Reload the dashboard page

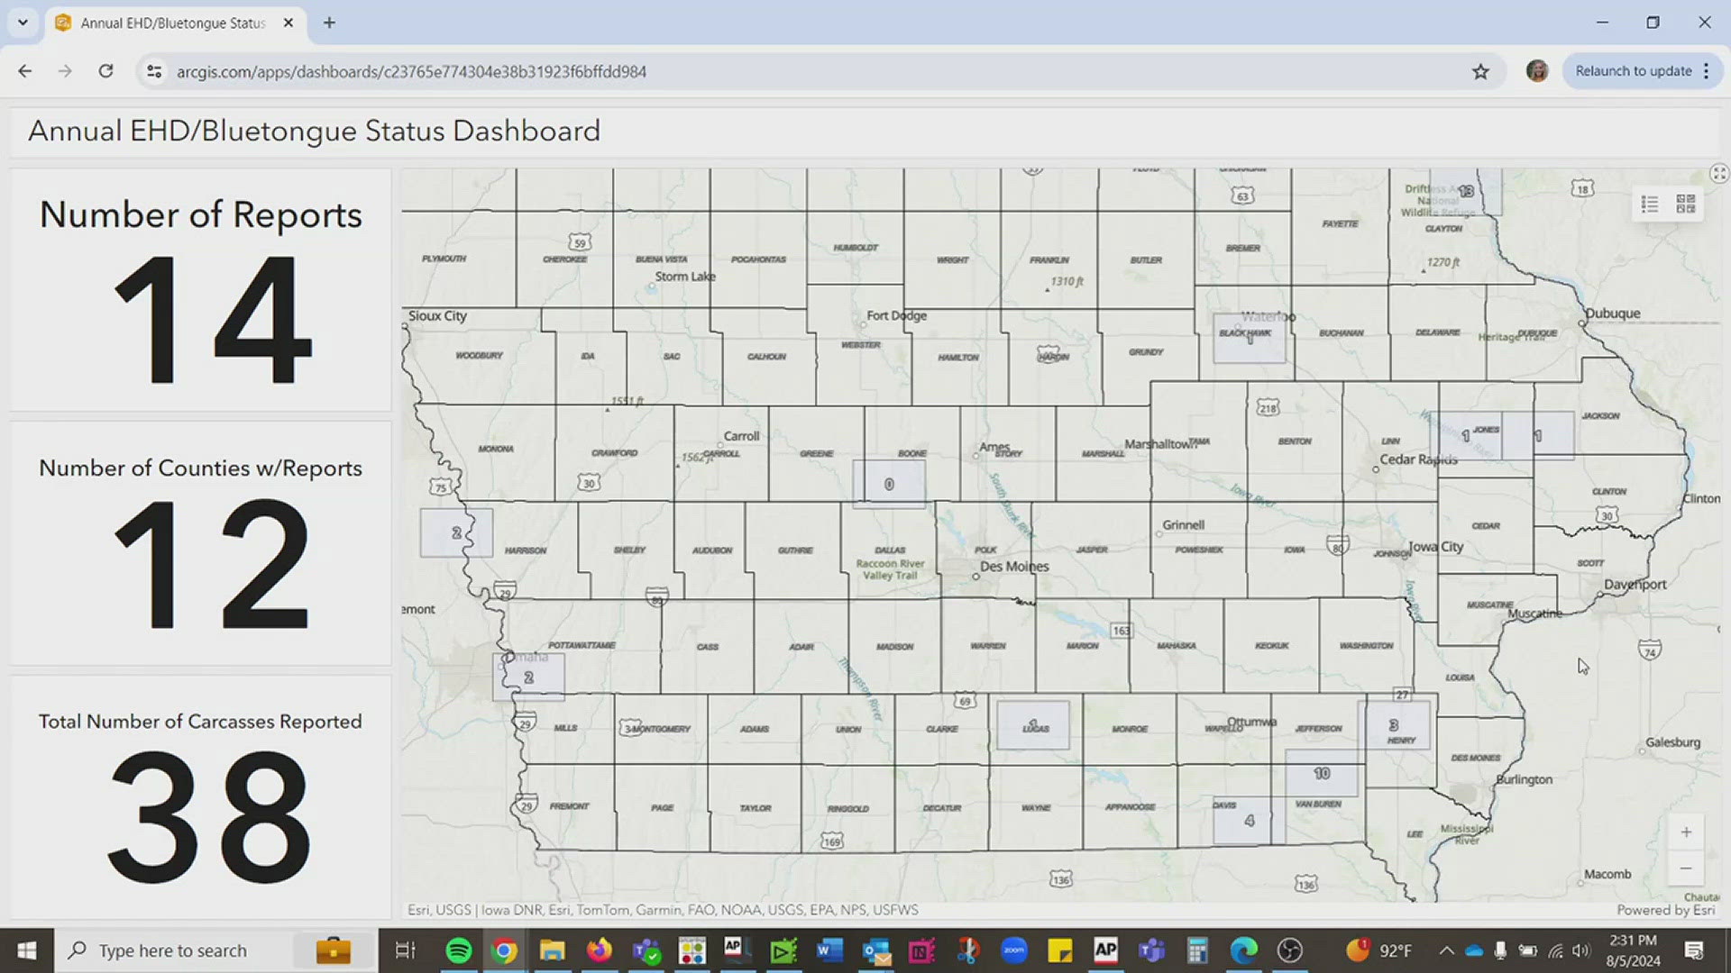click(105, 71)
